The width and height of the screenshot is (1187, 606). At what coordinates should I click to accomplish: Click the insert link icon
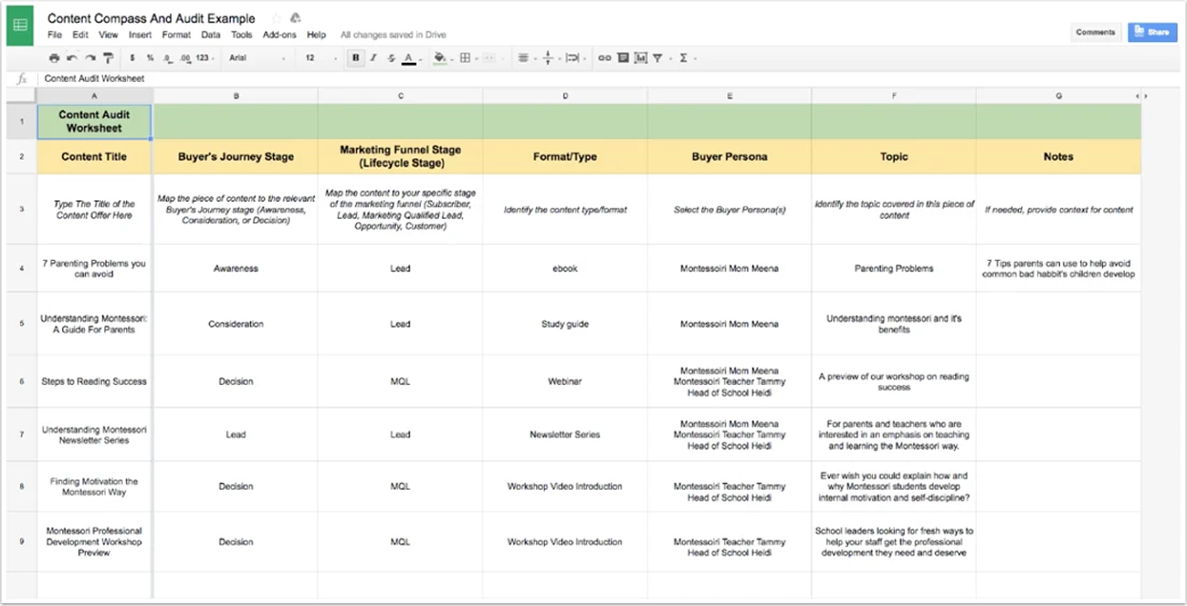coord(604,58)
